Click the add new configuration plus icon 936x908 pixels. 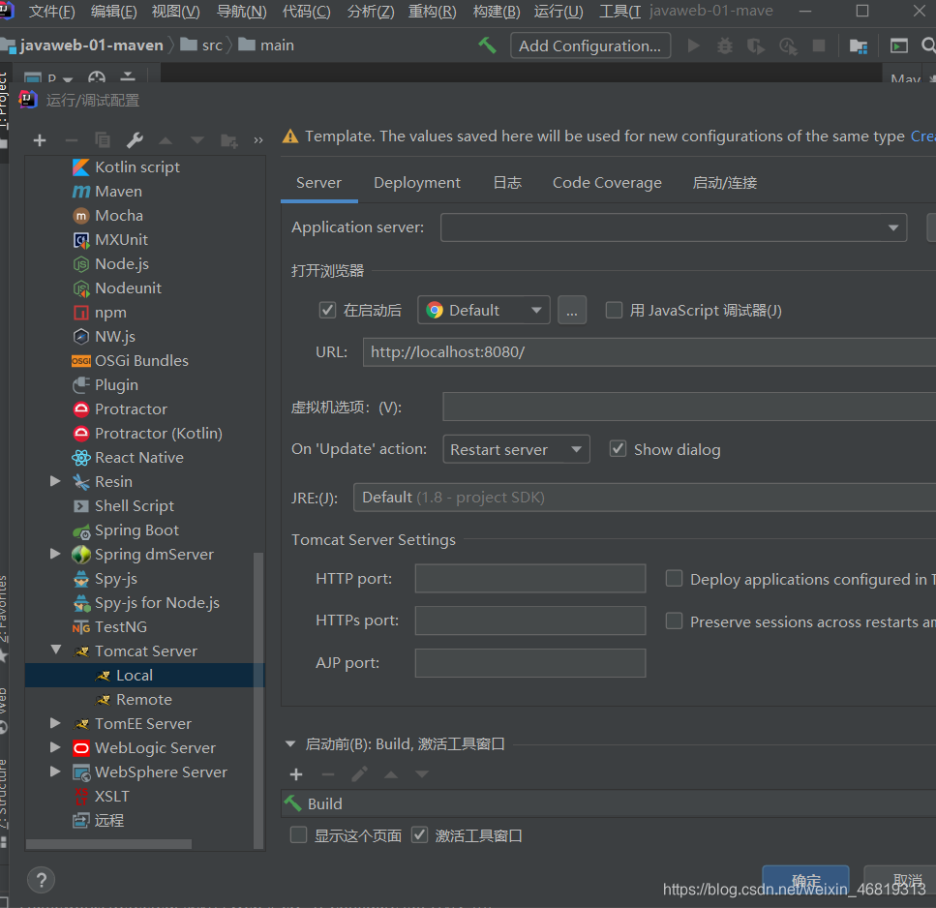40,140
